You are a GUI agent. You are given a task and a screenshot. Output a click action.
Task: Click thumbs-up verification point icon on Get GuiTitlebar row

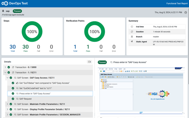click(17, 83)
